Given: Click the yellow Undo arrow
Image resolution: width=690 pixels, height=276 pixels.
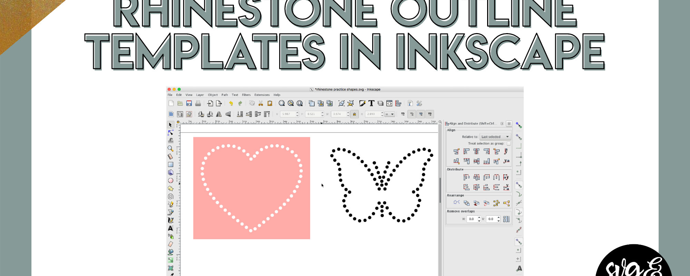Looking at the screenshot, I should [x=231, y=103].
